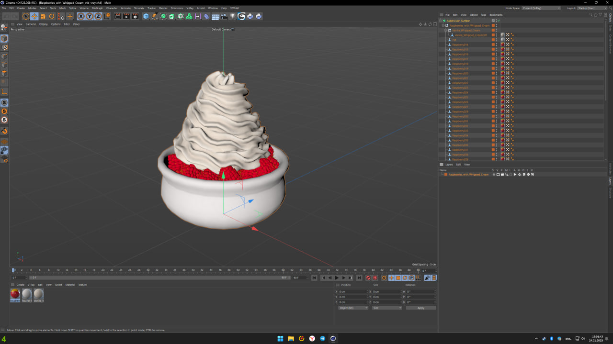Viewport: 613px width, 344px height.
Task: Click layer color square of Raspberry020
Action: click(x=493, y=73)
